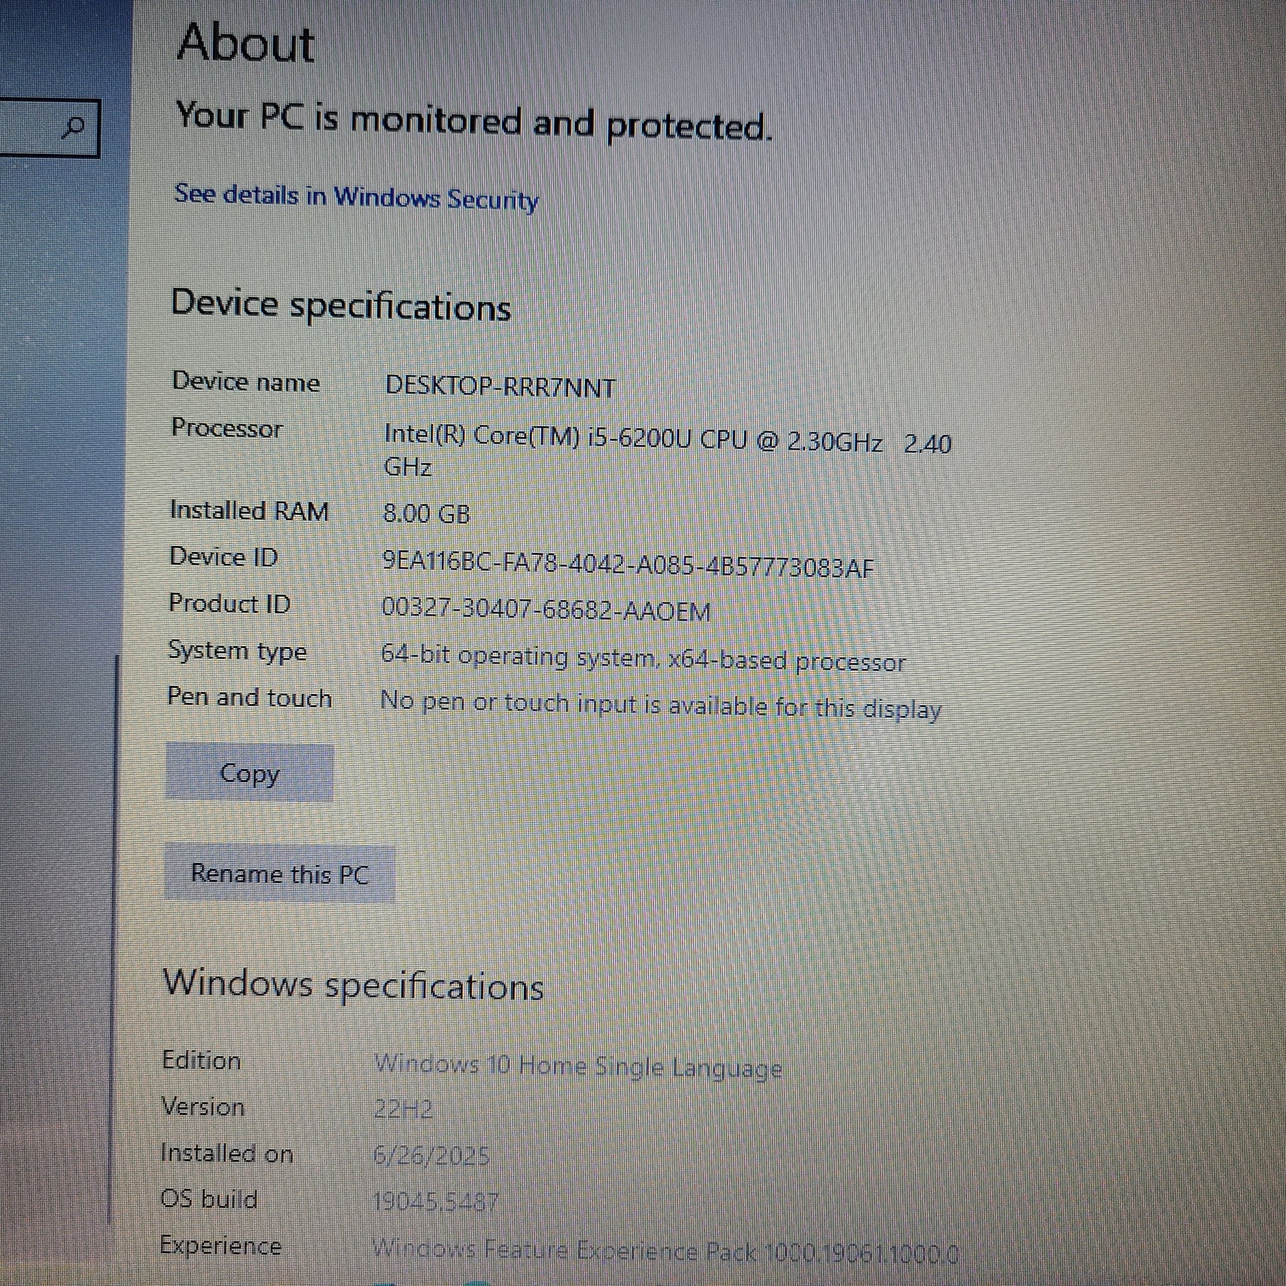Click the 8.00 GB installed RAM value
Screen dimensions: 1286x1286
click(427, 513)
